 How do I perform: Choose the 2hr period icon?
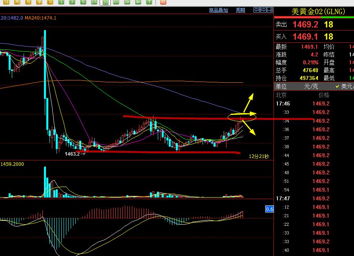tap(127, 2)
